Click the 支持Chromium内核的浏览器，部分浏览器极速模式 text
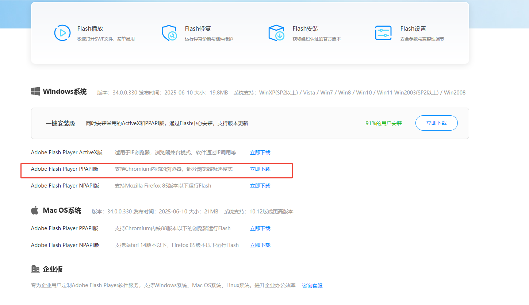This screenshot has height=305, width=529. pos(174,169)
